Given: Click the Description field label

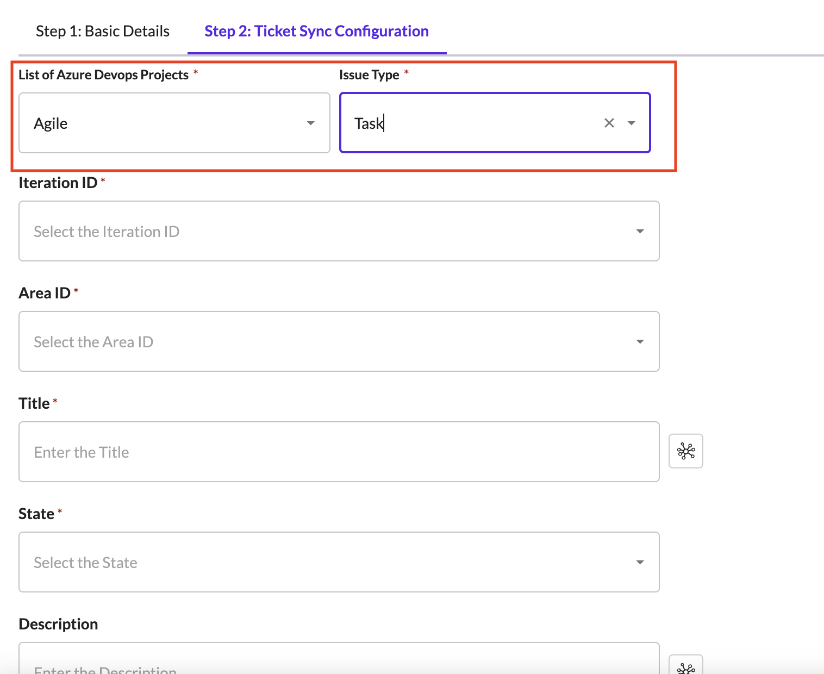Looking at the screenshot, I should [x=58, y=624].
